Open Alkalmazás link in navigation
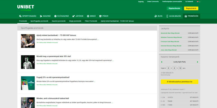Viewport: 217px width, 108px height. pos(174,16)
